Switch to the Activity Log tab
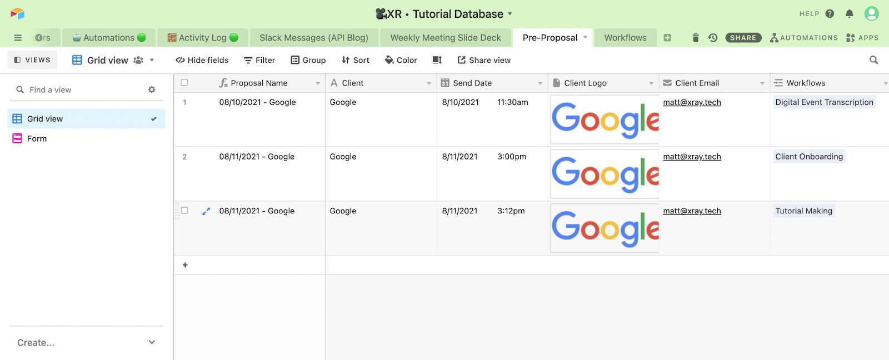 pyautogui.click(x=203, y=38)
